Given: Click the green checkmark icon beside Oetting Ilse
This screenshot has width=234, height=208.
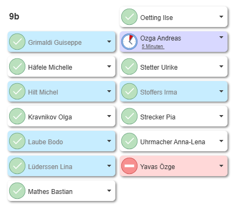Looking at the screenshot, I should [129, 17].
